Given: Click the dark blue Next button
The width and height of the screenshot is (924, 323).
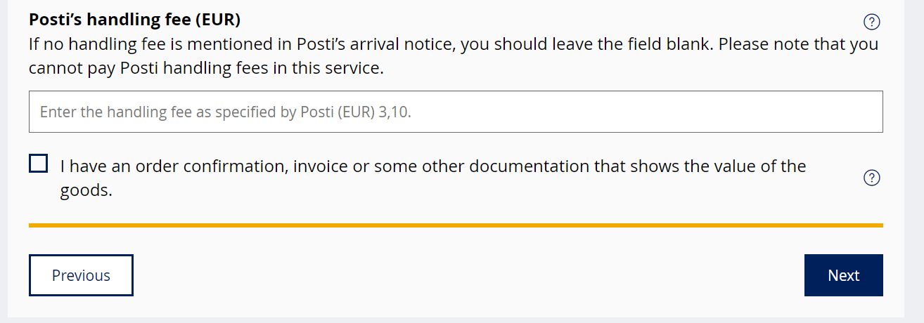Looking at the screenshot, I should click(843, 275).
